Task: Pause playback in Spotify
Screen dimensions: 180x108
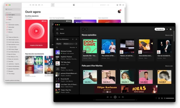Action: 115,97
